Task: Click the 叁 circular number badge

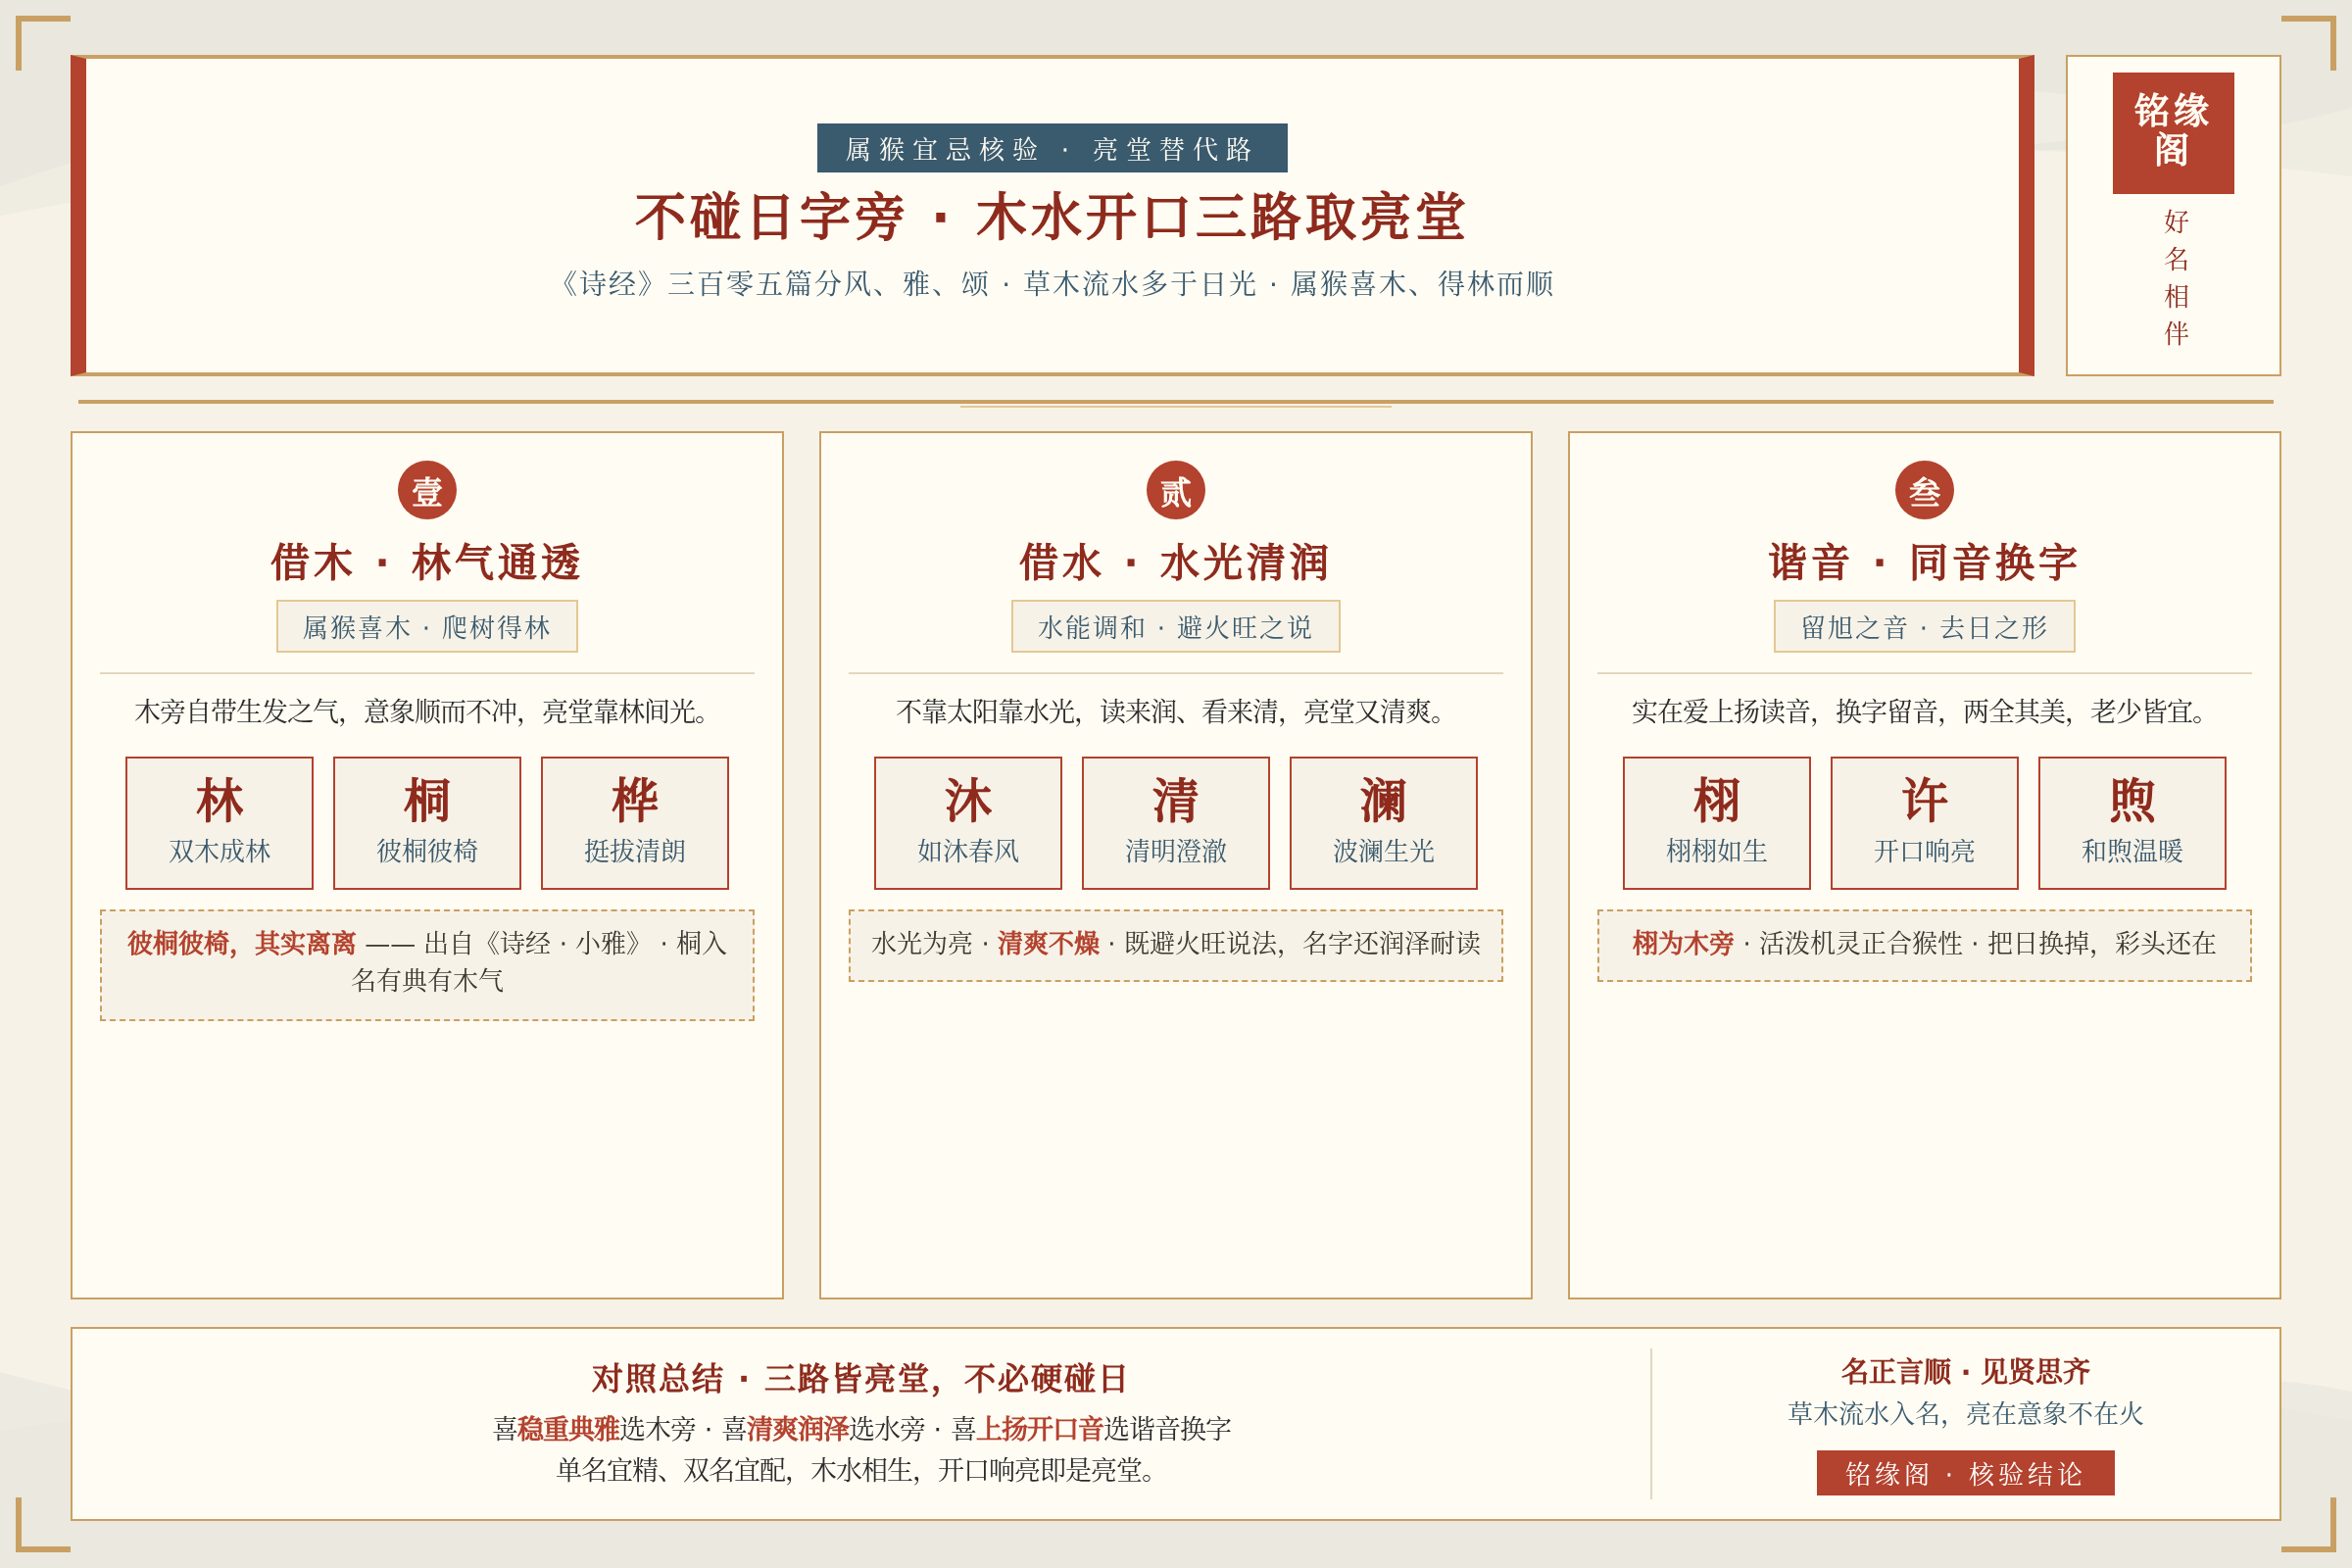Action: click(x=1924, y=490)
